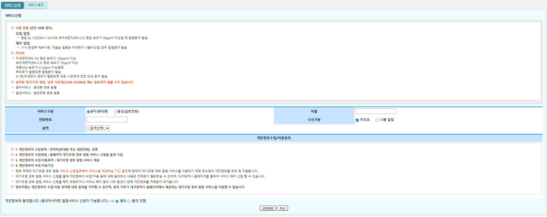Enable the 나쁨 알림 checkbox
The height and width of the screenshot is (217, 547).
[377, 120]
